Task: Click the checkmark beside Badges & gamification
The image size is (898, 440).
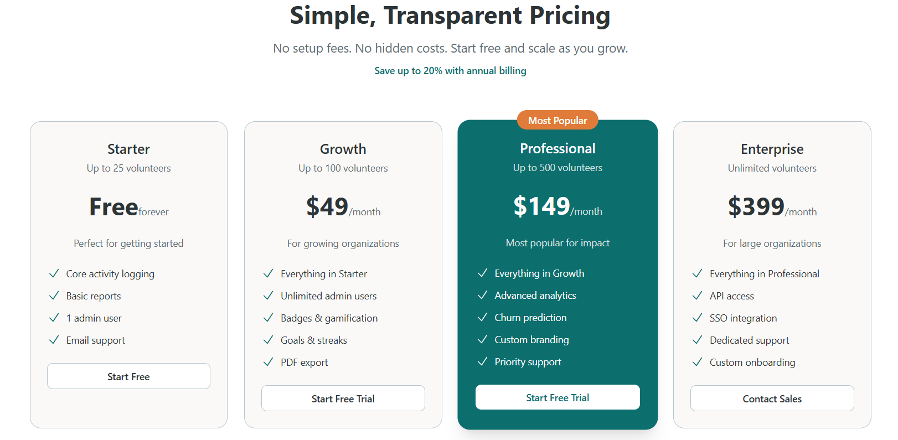Action: click(x=268, y=318)
